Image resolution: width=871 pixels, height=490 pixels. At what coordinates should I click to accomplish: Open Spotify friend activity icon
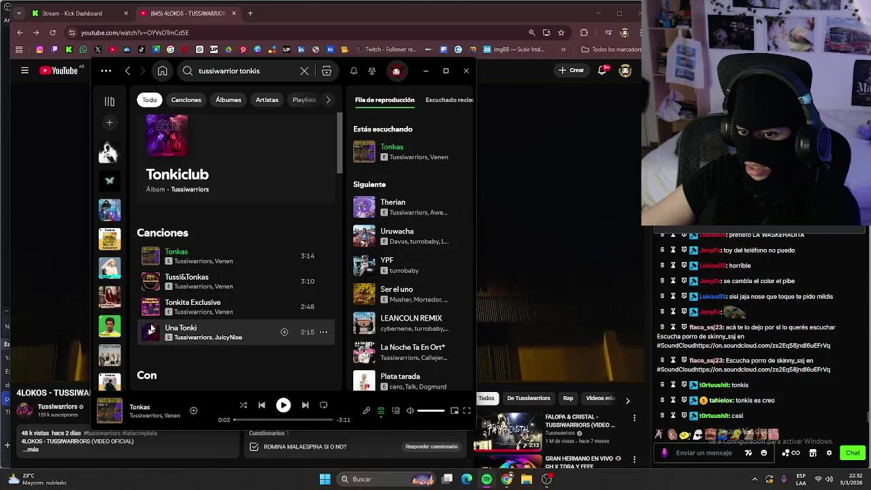372,71
